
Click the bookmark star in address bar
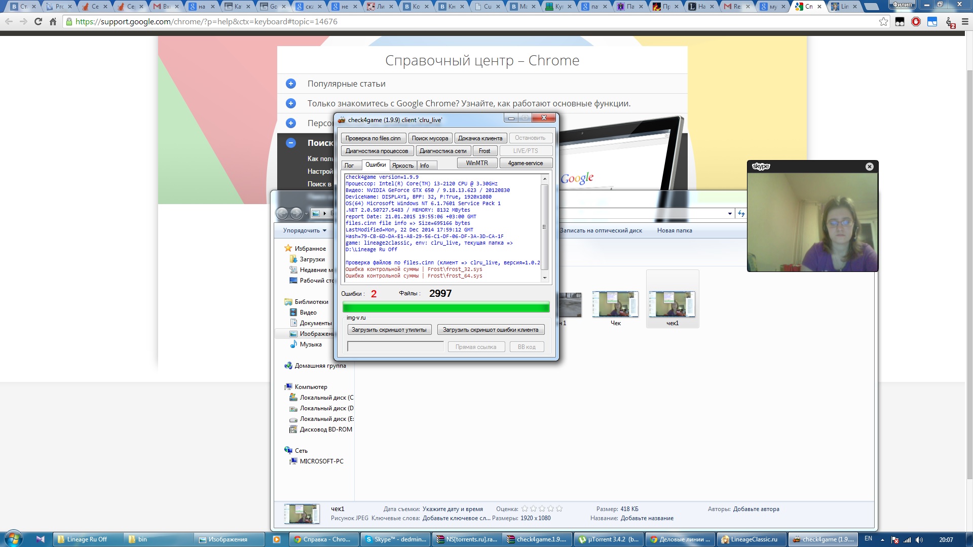tap(883, 22)
